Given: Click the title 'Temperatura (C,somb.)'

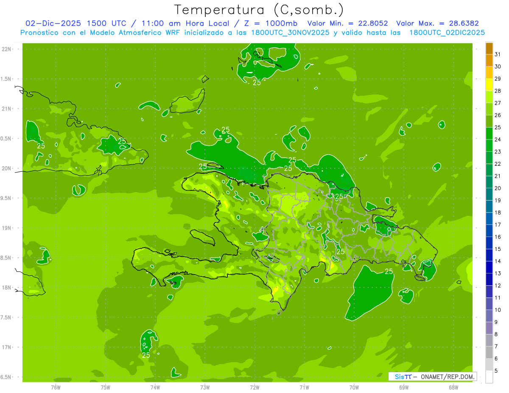Looking at the screenshot, I should tap(259, 9).
